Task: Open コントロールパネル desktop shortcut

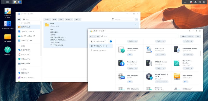Action: point(8,24)
